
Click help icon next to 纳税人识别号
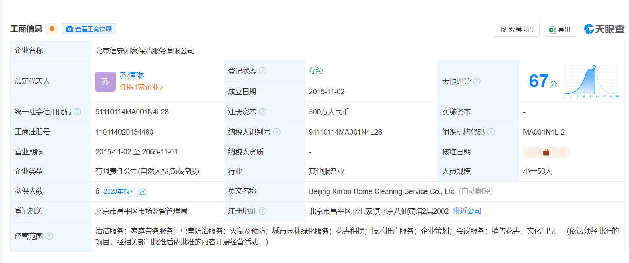(x=277, y=132)
